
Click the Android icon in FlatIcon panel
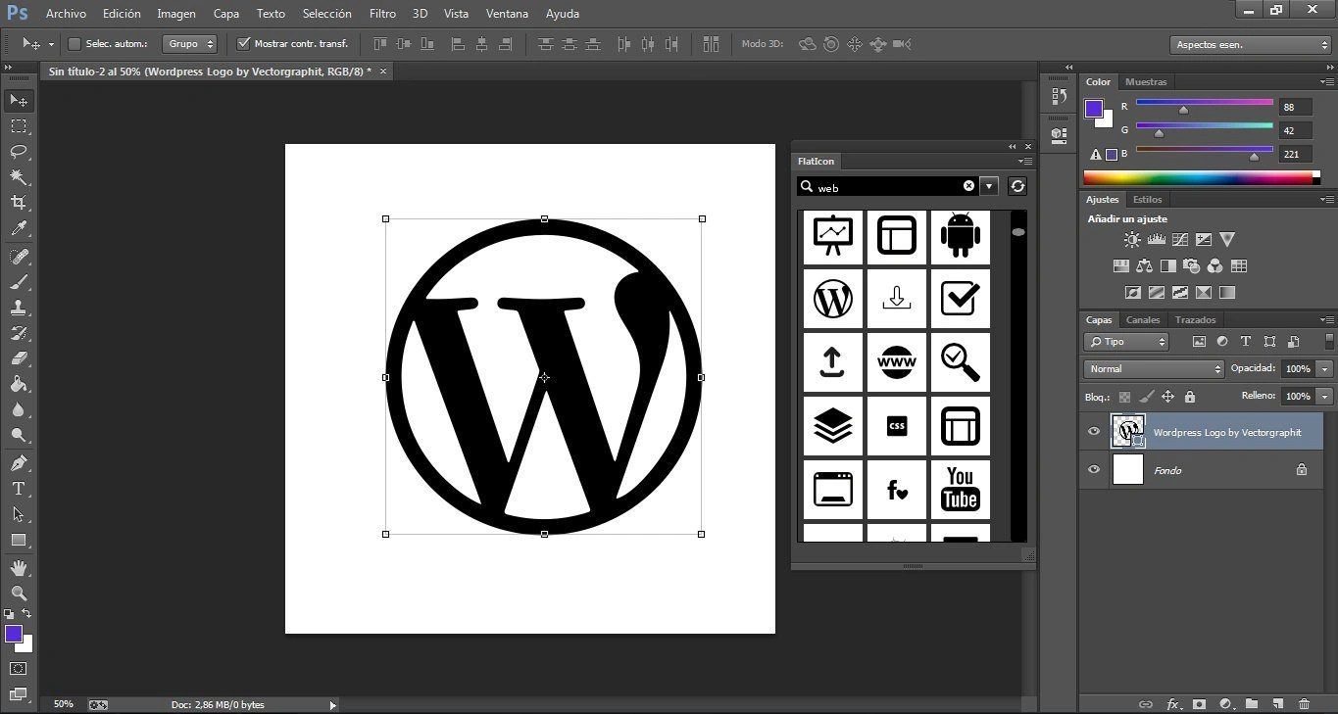961,236
